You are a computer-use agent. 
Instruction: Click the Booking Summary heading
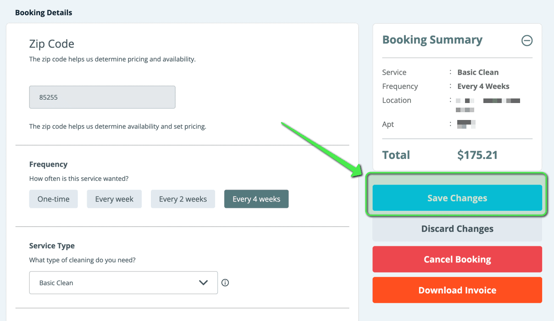click(x=432, y=40)
